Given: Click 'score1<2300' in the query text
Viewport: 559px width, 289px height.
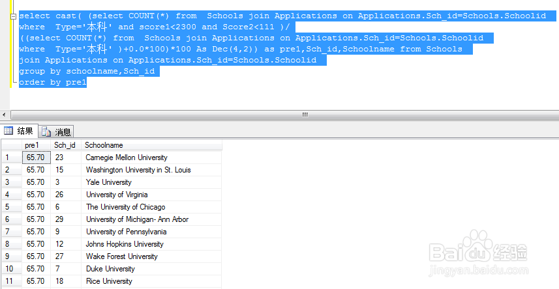Looking at the screenshot, I should (168, 27).
